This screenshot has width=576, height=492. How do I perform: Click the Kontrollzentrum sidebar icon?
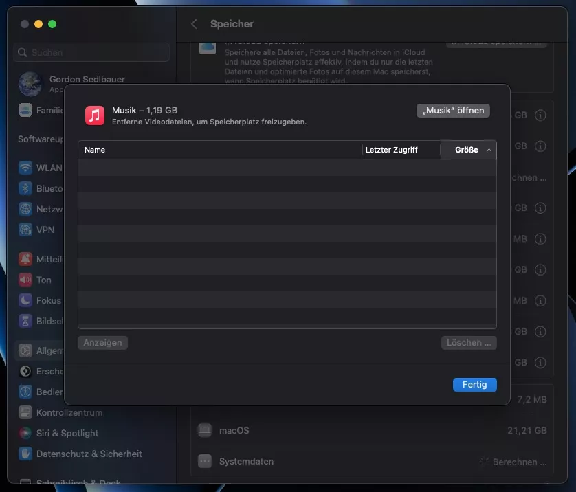[25, 412]
